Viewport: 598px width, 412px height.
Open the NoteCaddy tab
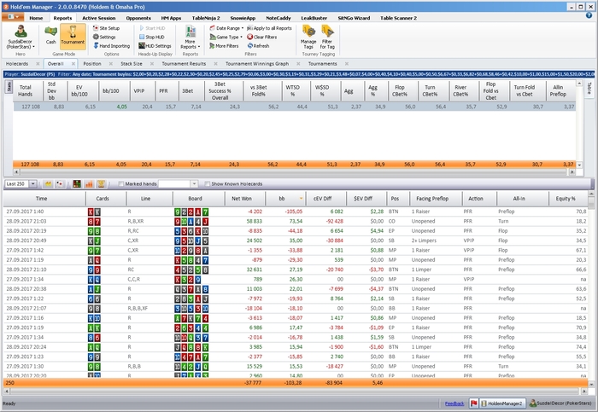tap(278, 18)
